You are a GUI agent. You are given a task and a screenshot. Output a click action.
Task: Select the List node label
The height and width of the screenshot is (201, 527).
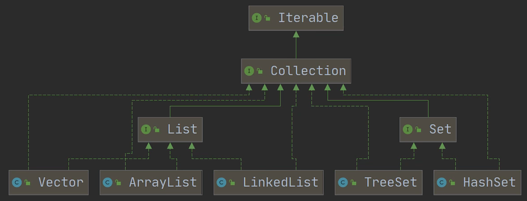[182, 129]
